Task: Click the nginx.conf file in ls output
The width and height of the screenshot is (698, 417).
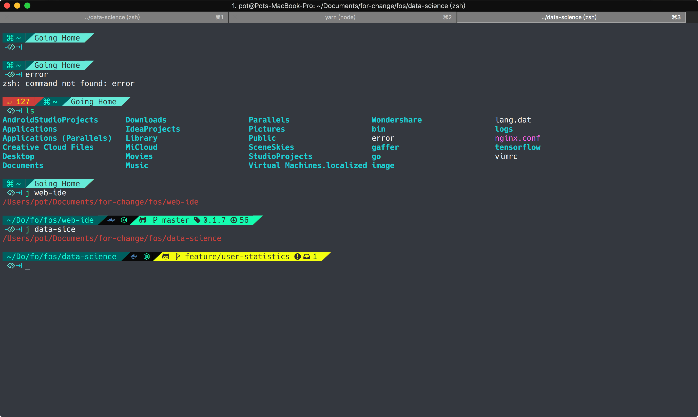Action: pyautogui.click(x=517, y=138)
